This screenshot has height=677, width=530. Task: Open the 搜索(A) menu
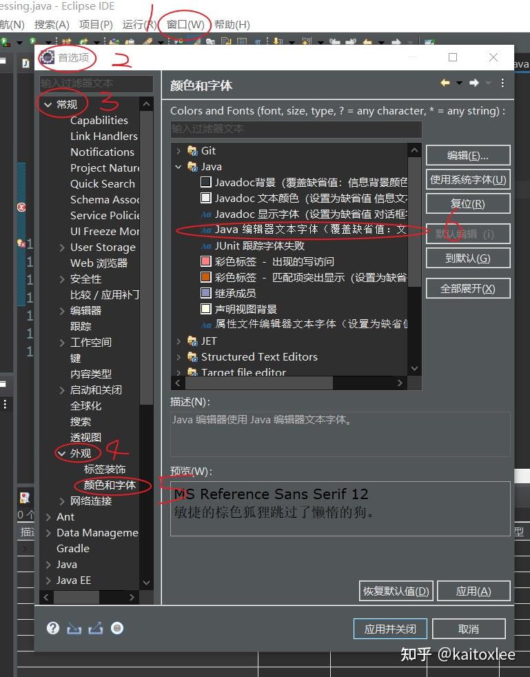tap(52, 25)
